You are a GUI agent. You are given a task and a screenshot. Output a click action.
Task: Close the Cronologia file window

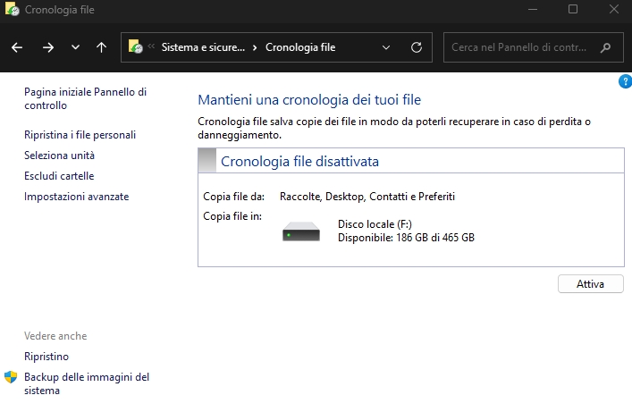tap(613, 9)
